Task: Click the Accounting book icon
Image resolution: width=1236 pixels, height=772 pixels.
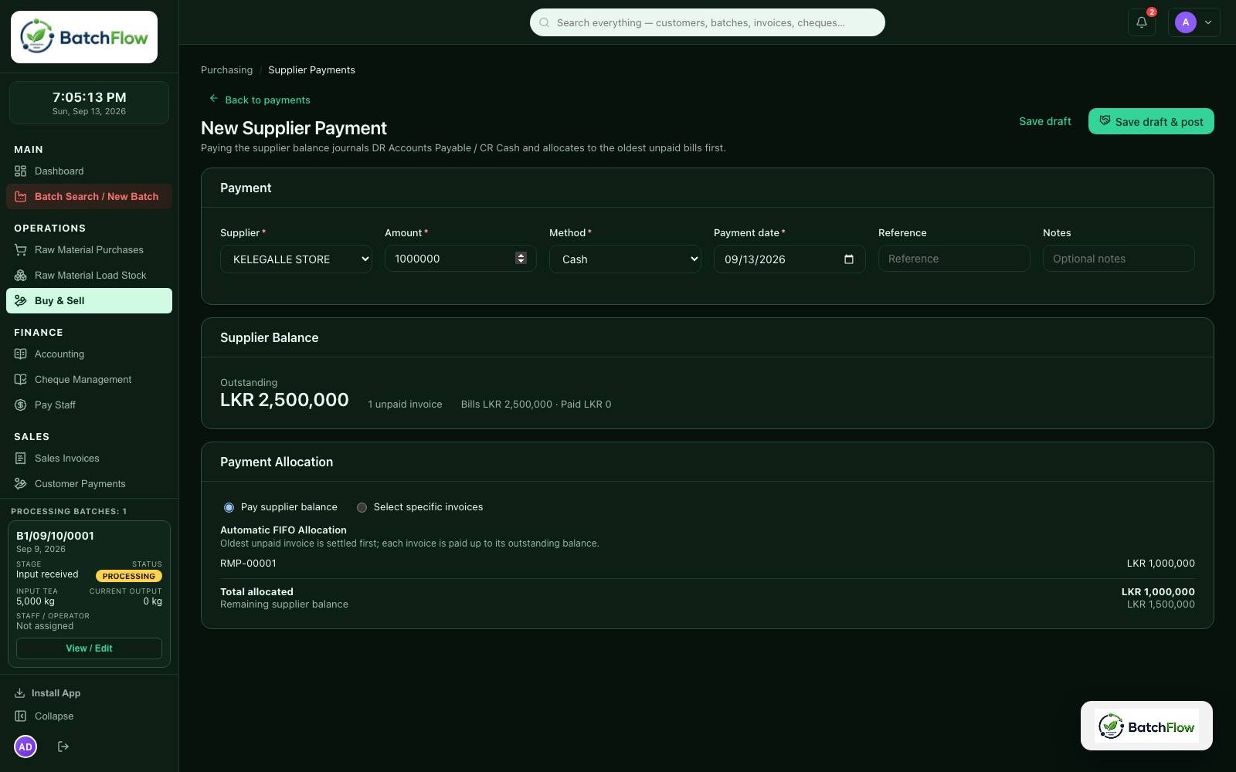Action: 21,354
